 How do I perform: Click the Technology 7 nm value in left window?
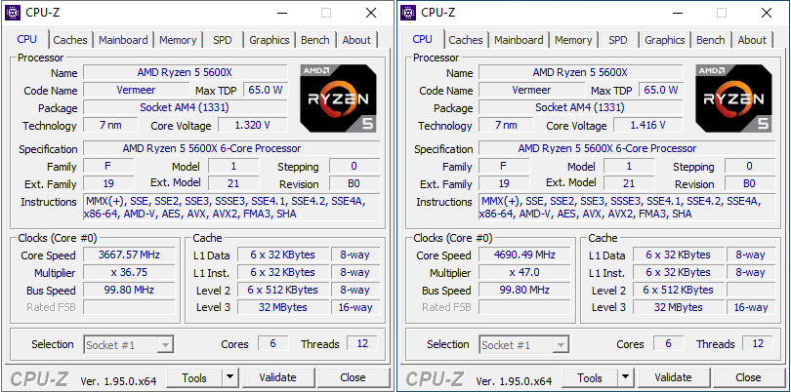click(110, 126)
